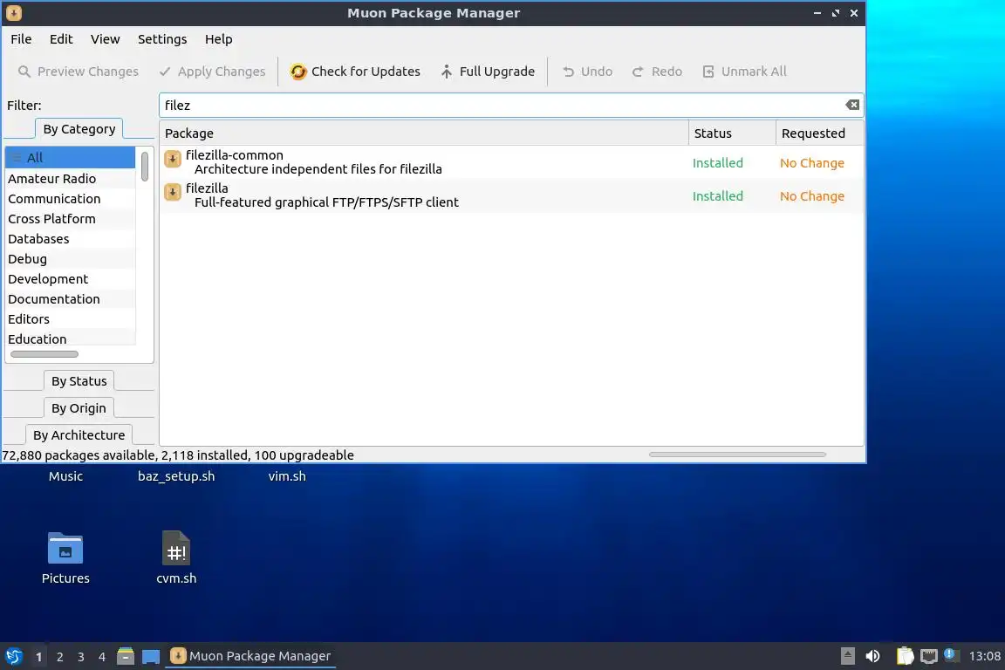Click 'Full-featured graphical FTP/FTPS/SFTP client' description
Image resolution: width=1005 pixels, height=670 pixels.
coord(326,202)
